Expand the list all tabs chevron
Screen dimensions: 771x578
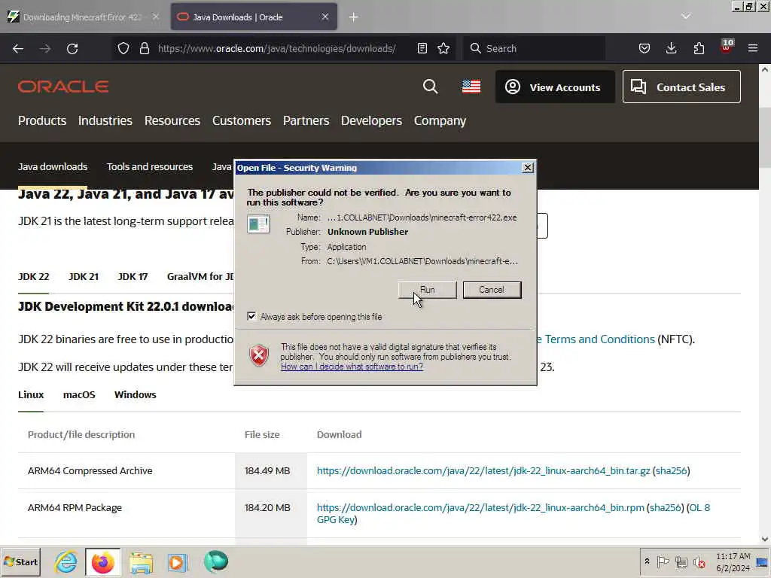coord(685,17)
